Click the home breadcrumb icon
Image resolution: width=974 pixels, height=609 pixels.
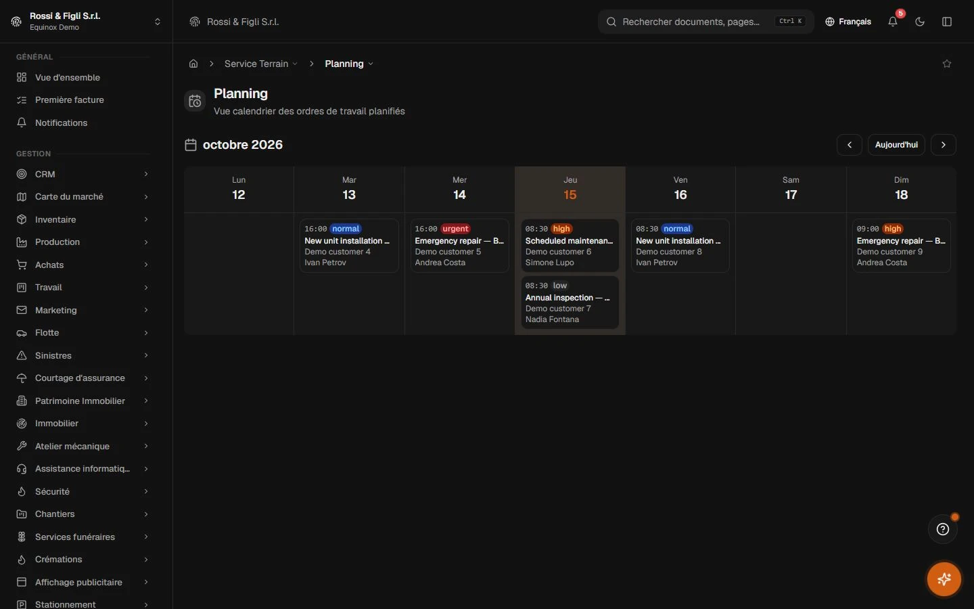tap(193, 64)
